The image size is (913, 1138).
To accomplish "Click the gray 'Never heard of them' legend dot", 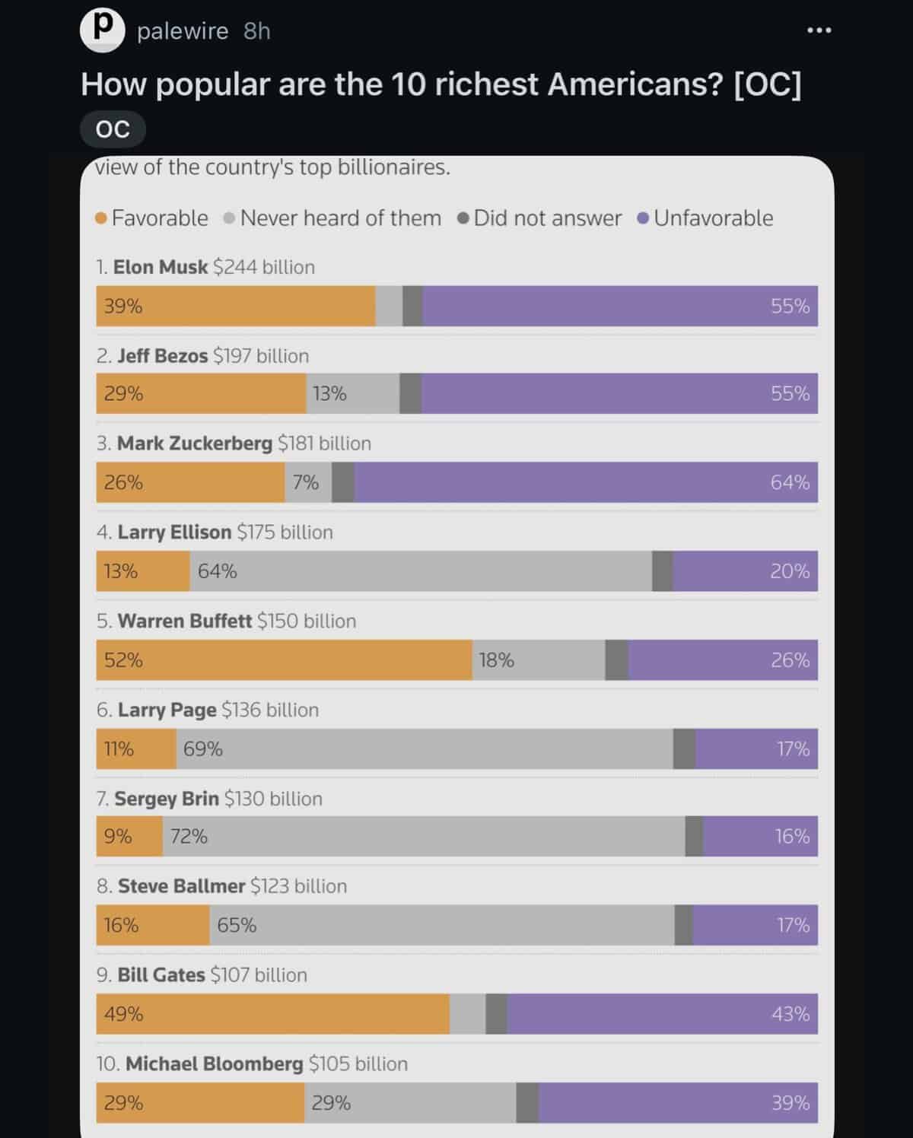I will 227,218.
